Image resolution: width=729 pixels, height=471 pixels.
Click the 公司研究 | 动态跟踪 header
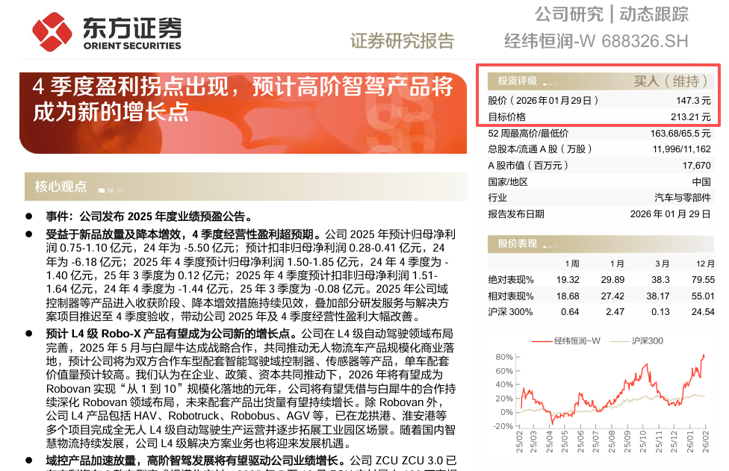pyautogui.click(x=612, y=14)
